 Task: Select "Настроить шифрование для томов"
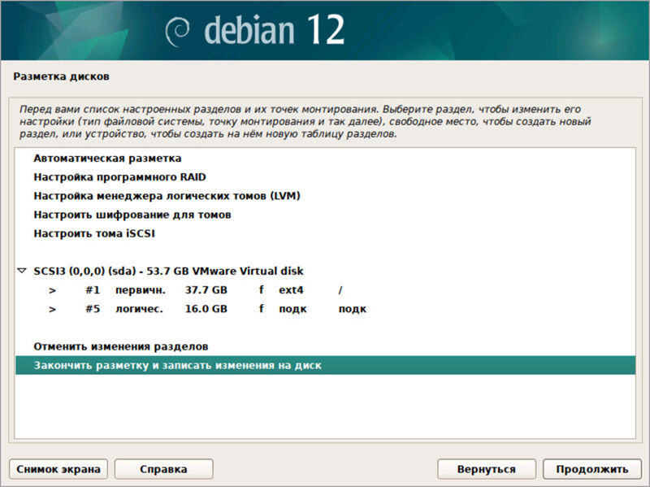(x=132, y=215)
